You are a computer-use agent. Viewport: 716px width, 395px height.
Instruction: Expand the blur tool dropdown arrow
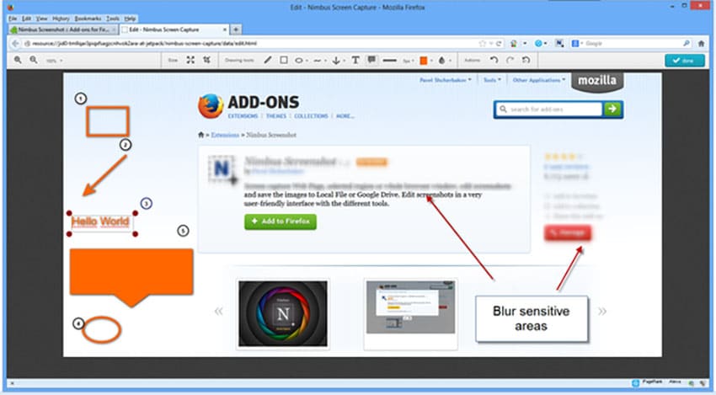pyautogui.click(x=450, y=61)
